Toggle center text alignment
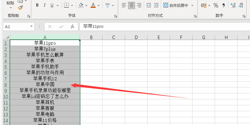Image resolution: width=250 pixels, height=125 pixels. point(132,5)
